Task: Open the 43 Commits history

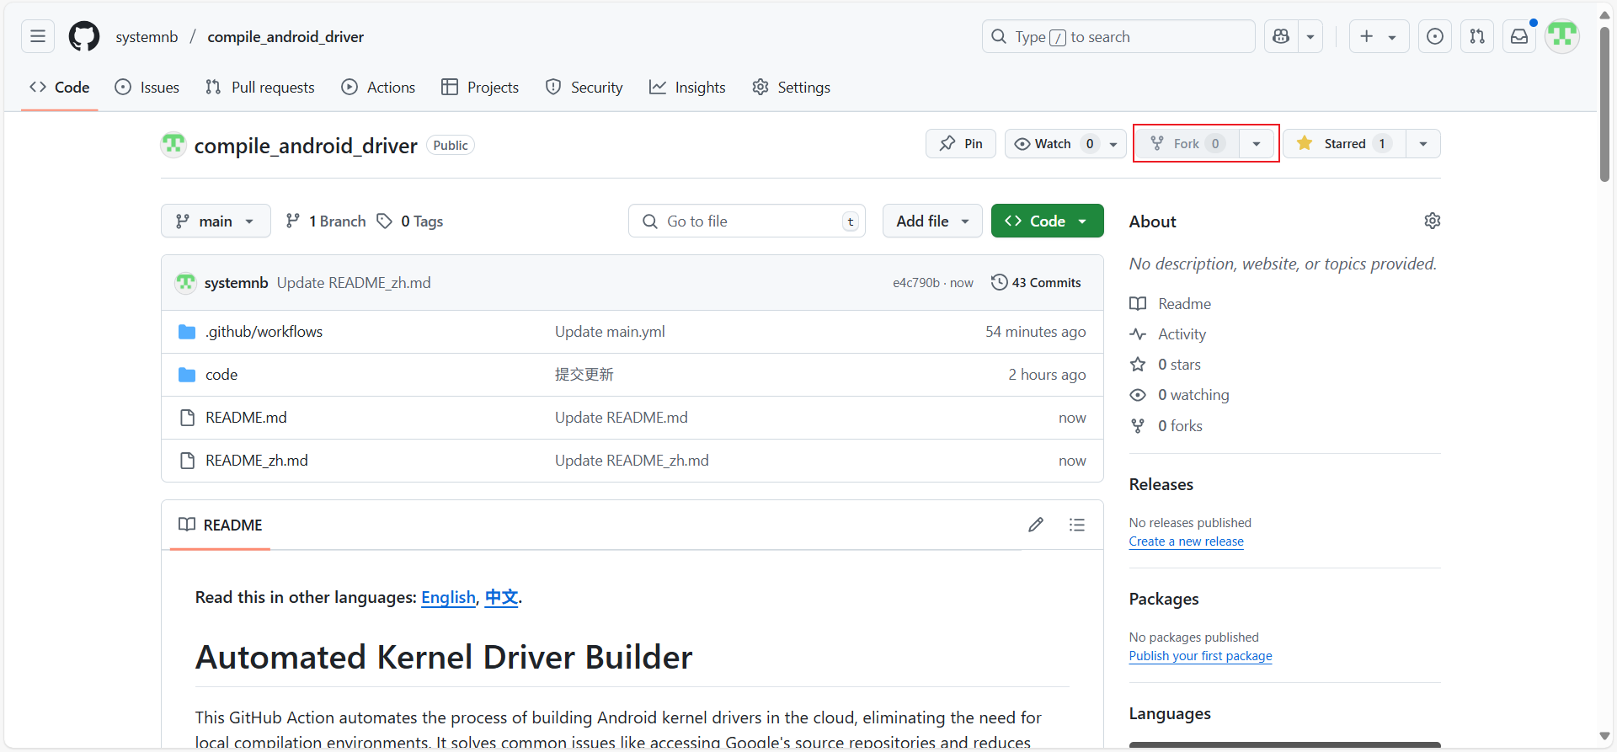Action: (1036, 282)
